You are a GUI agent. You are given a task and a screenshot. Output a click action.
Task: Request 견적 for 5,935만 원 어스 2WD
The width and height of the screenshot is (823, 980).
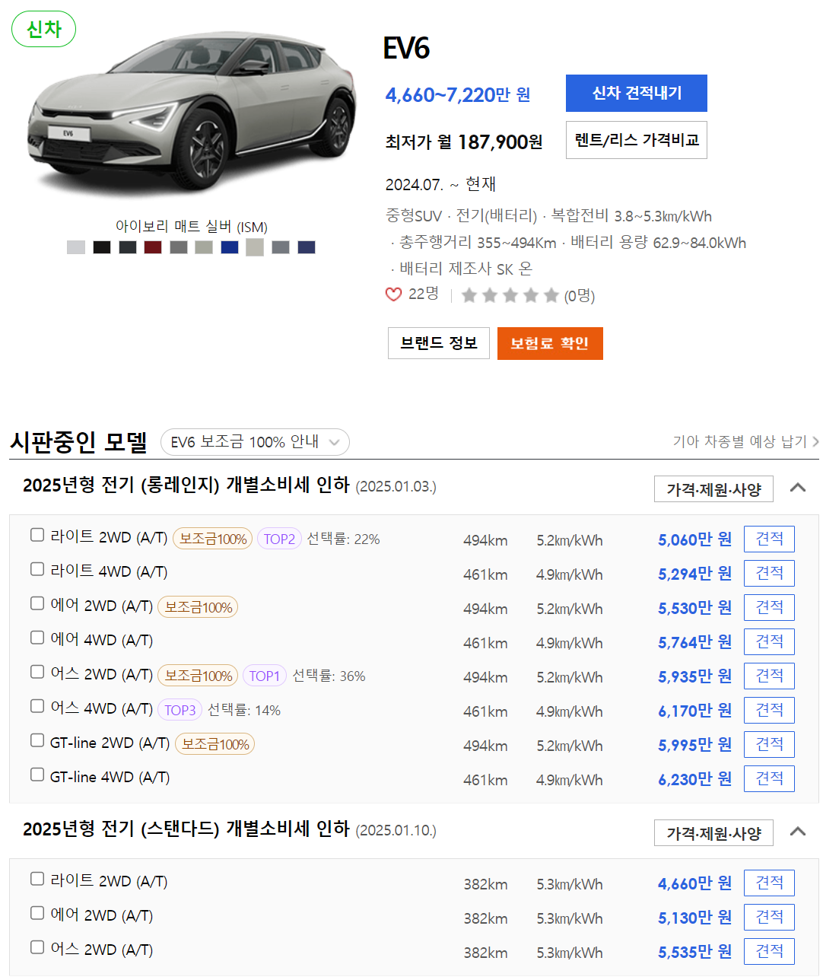(x=769, y=676)
